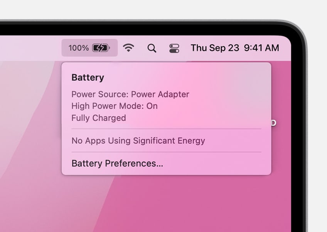Click the partially hidden item right of dropdown
This screenshot has height=232, width=327.
pos(274,123)
